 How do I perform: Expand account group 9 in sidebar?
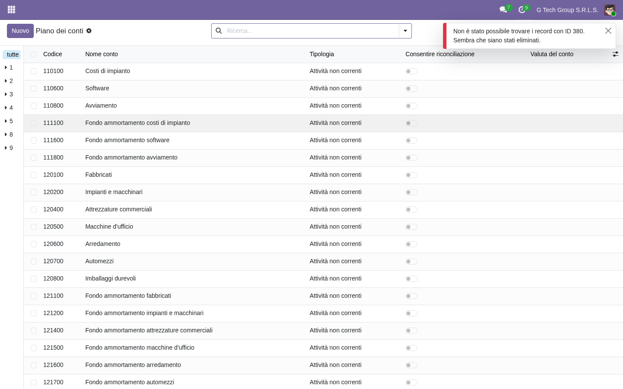tap(9, 148)
